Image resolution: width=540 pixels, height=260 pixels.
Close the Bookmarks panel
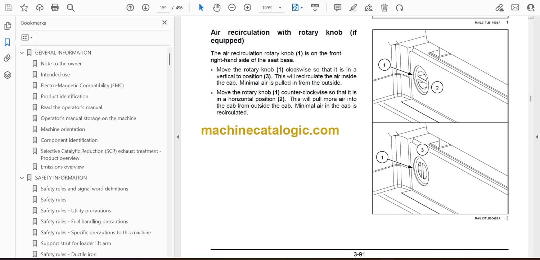pyautogui.click(x=165, y=23)
